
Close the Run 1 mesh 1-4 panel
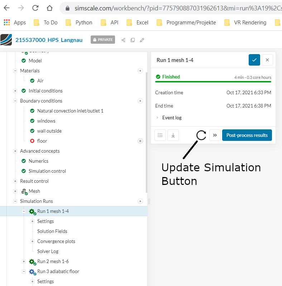pos(267,60)
